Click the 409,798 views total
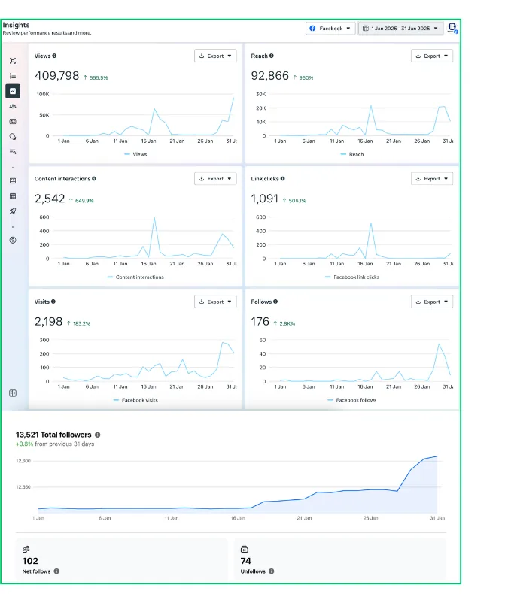508x594 pixels. (x=57, y=76)
